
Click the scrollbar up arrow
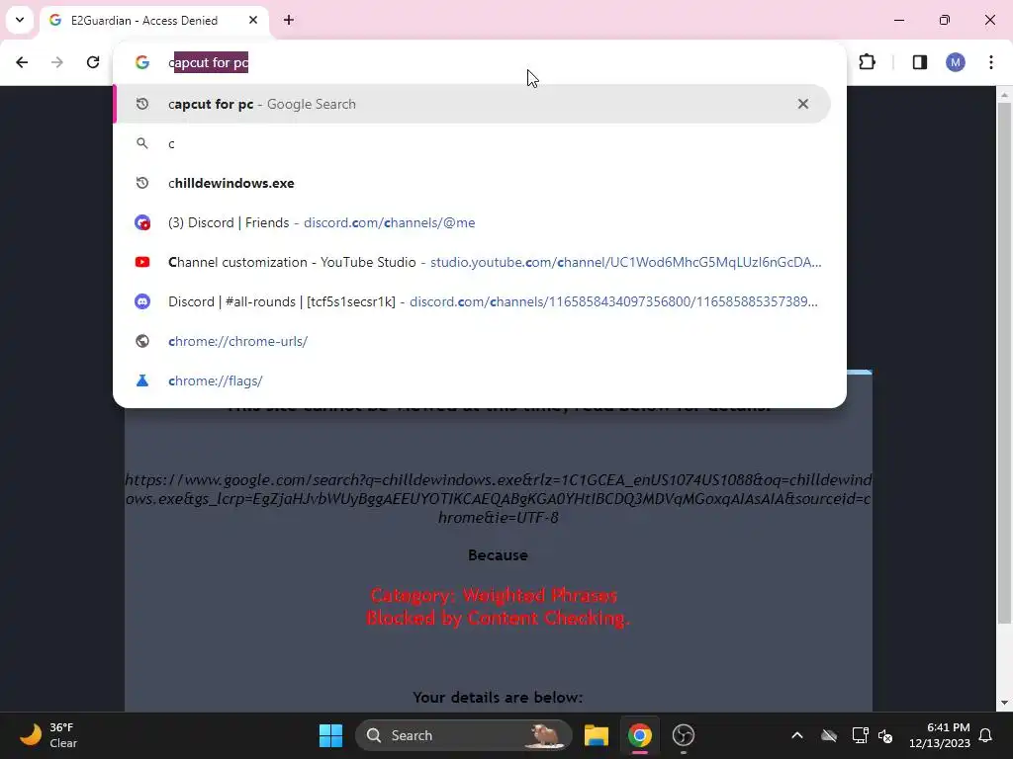(x=1005, y=96)
